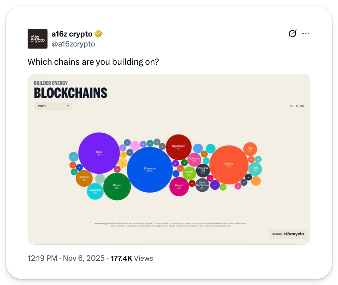Expand the cyan Avalanche bubble

95,191
